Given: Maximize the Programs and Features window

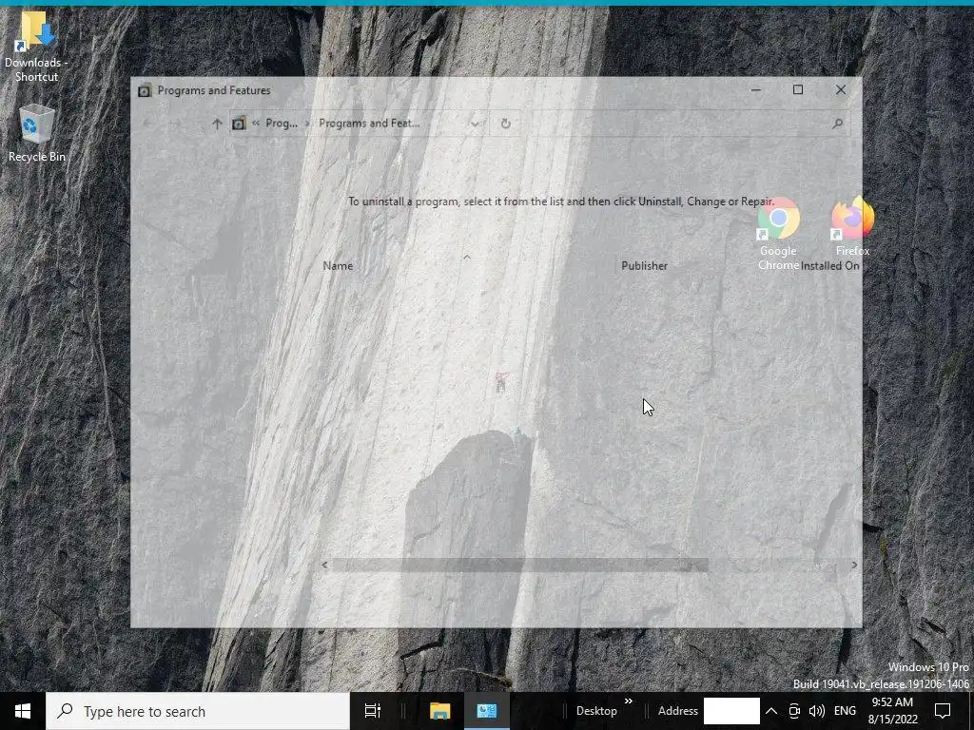Looking at the screenshot, I should pyautogui.click(x=798, y=90).
